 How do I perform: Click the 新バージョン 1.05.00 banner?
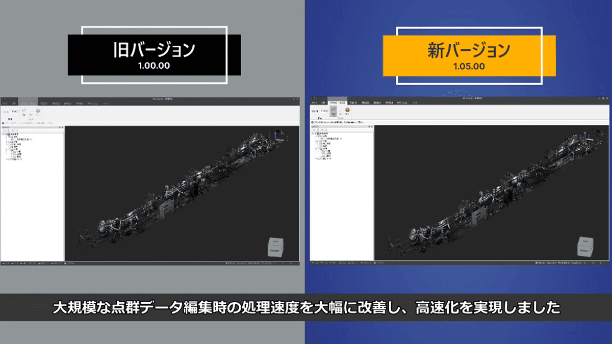point(469,55)
